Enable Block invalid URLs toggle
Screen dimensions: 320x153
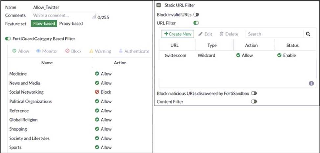click(196, 15)
